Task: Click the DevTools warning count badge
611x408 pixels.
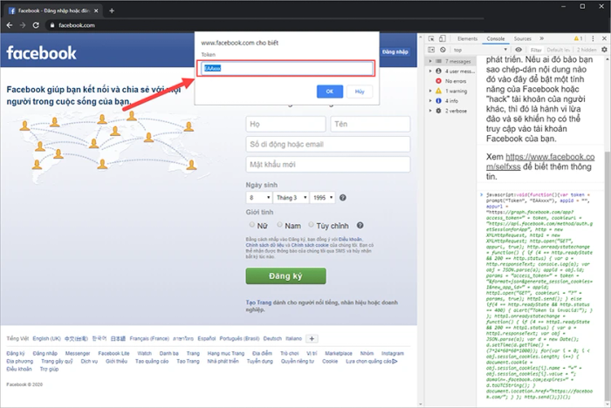Action: [x=578, y=38]
